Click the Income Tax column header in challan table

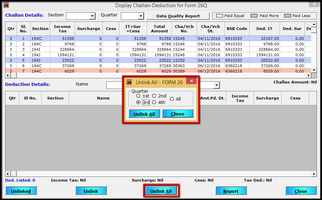pyautogui.click(x=62, y=29)
